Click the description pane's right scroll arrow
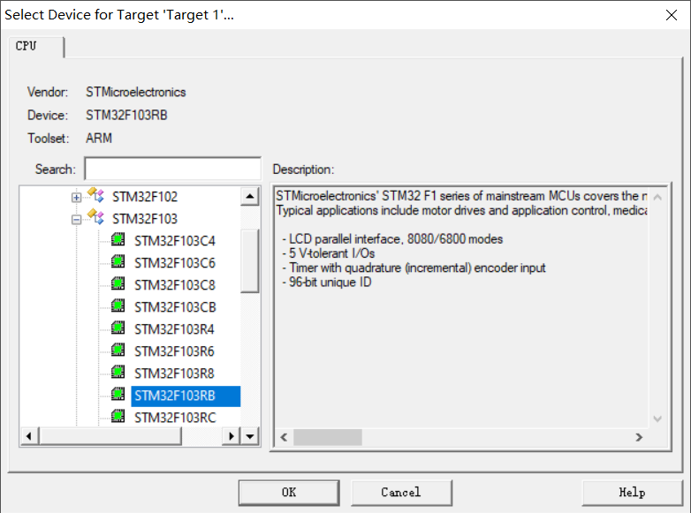The height and width of the screenshot is (513, 691). pos(639,437)
